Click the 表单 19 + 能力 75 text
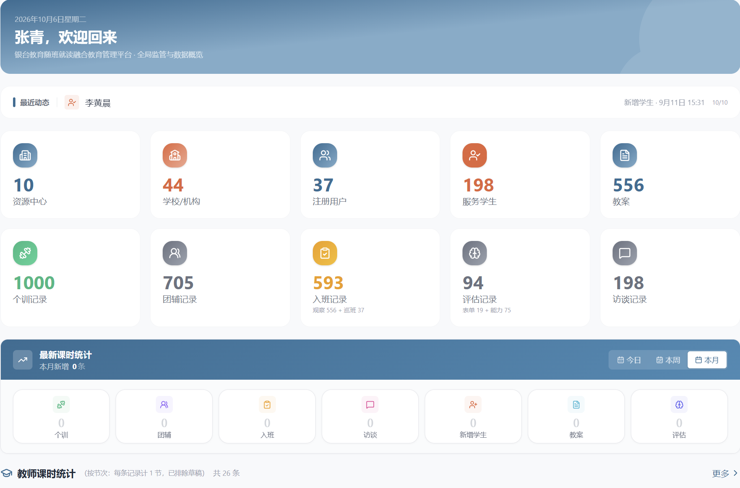Viewport: 740px width, 488px height. [x=486, y=310]
